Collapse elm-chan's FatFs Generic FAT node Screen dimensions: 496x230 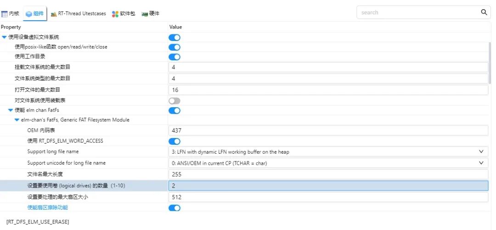click(x=17, y=120)
